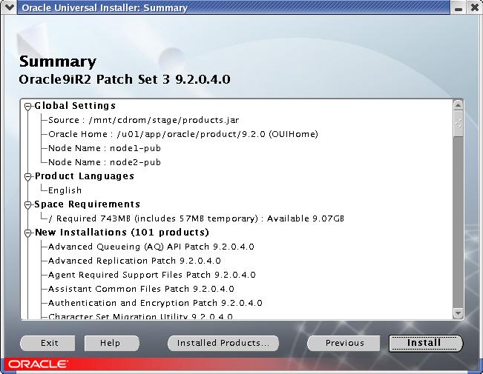Go back with the Previous button

tap(344, 343)
